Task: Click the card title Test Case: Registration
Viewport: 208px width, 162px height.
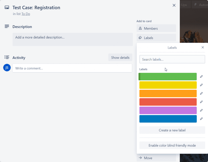Action: click(x=36, y=8)
